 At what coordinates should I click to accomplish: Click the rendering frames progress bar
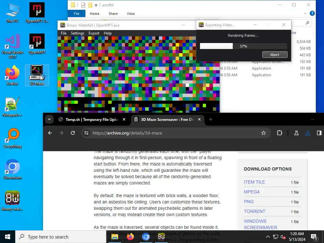click(x=243, y=46)
